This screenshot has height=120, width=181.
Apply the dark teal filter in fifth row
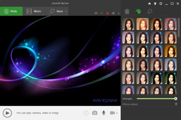pos(157,78)
